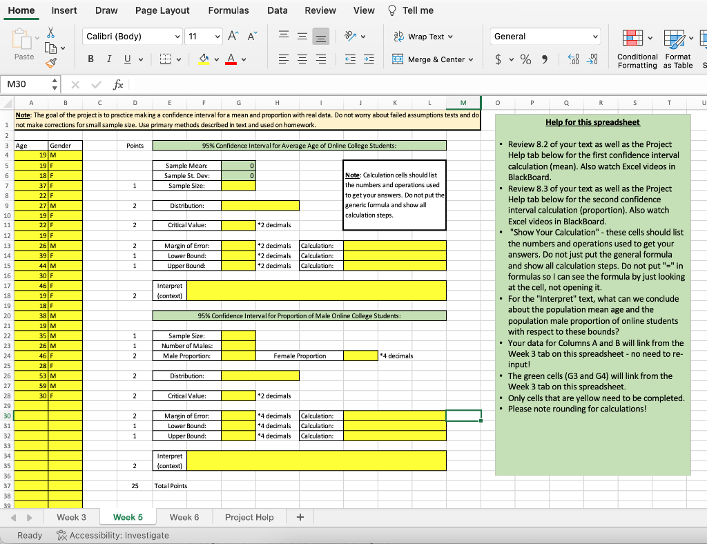
Task: Open the font size dropdown
Action: click(218, 37)
